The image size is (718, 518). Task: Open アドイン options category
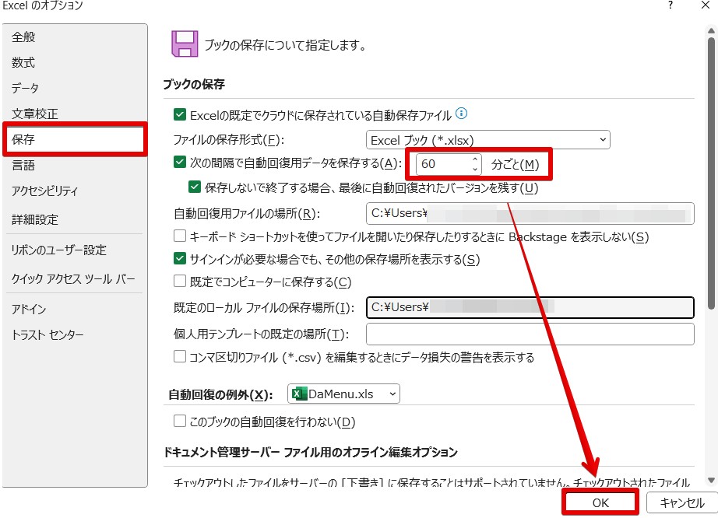tap(29, 310)
